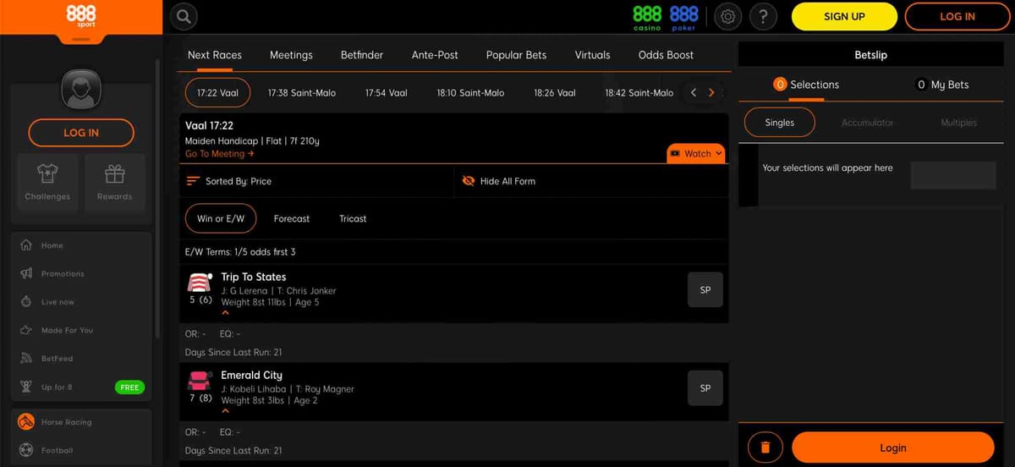Follow Go To Meeting link
This screenshot has height=467, width=1015.
220,154
